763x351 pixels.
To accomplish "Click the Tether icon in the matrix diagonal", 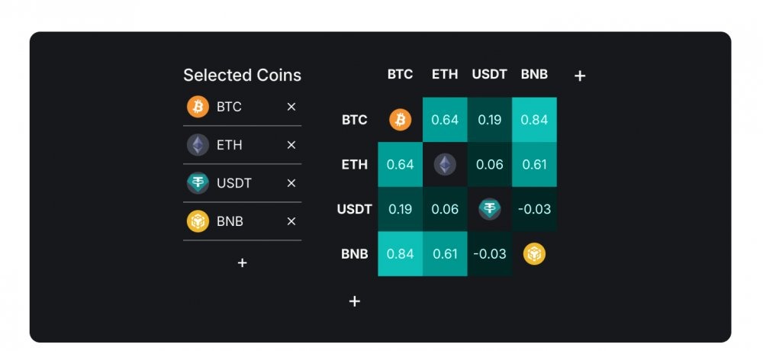I will (490, 209).
